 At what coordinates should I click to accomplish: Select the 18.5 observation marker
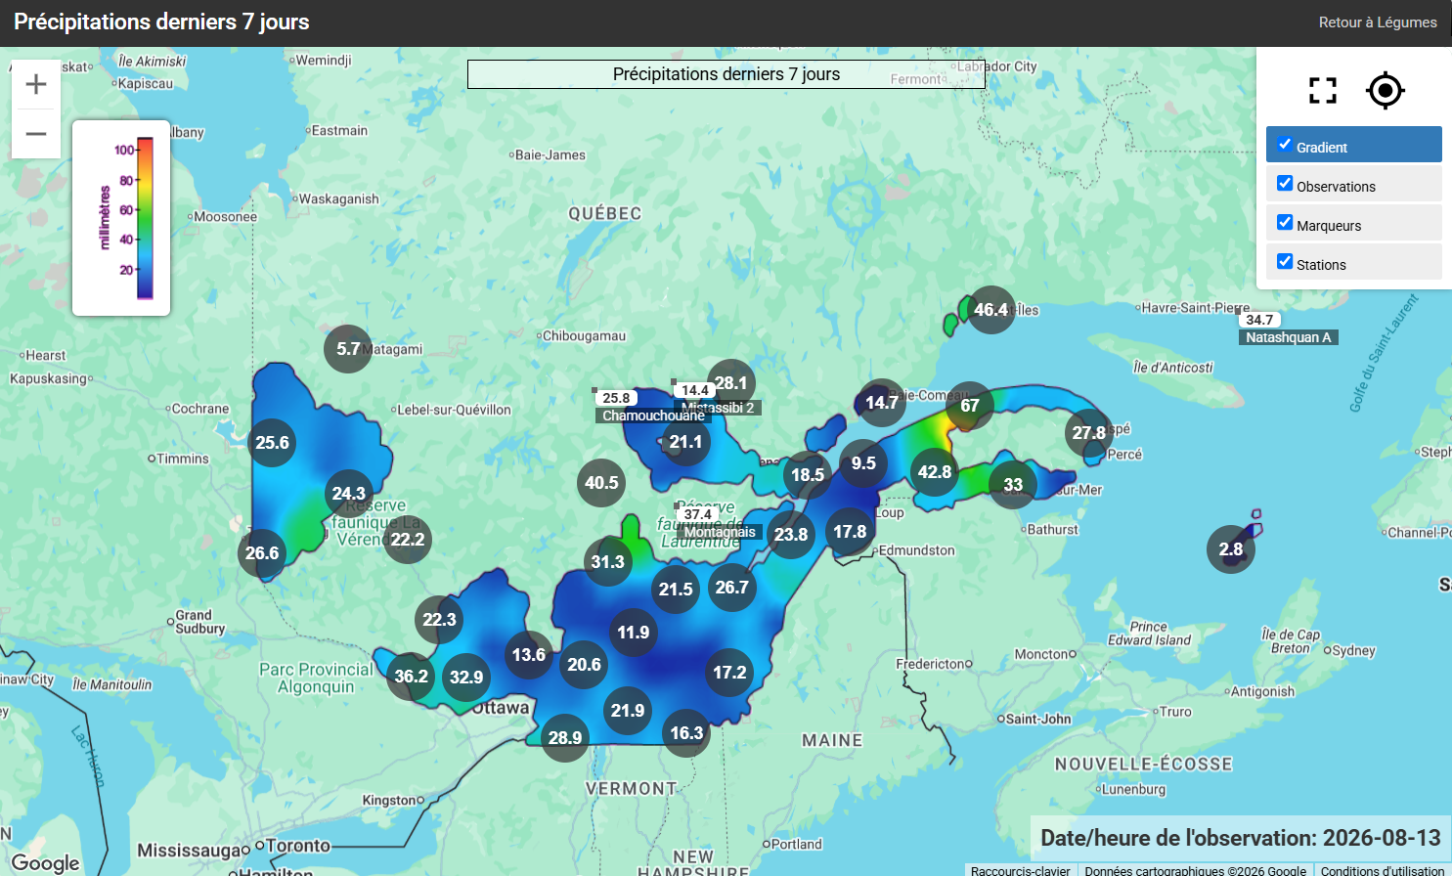click(808, 475)
